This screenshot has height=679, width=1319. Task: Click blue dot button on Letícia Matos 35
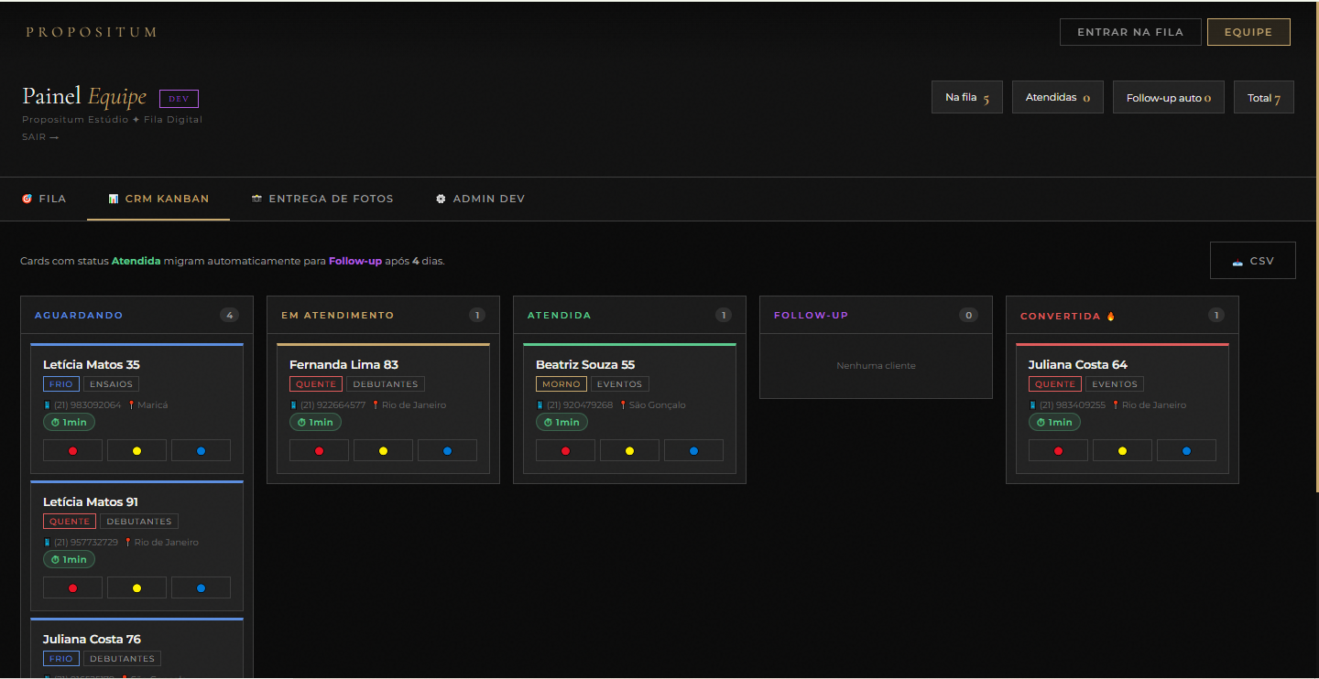pos(201,450)
